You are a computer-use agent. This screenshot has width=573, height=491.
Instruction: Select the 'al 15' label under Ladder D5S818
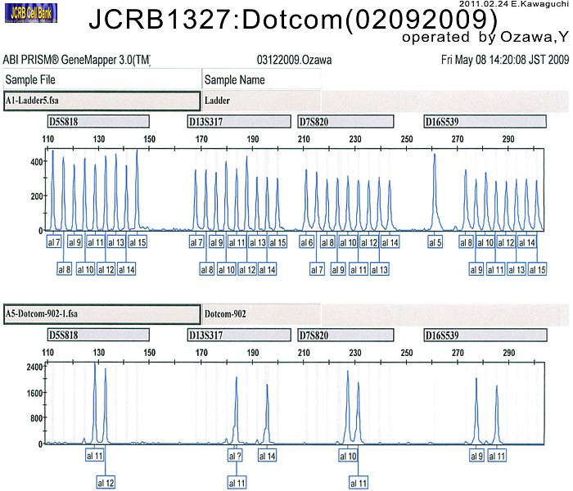[x=138, y=242]
